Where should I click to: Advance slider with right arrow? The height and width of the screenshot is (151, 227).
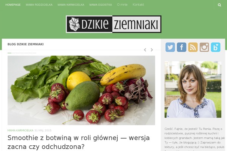[152, 50]
